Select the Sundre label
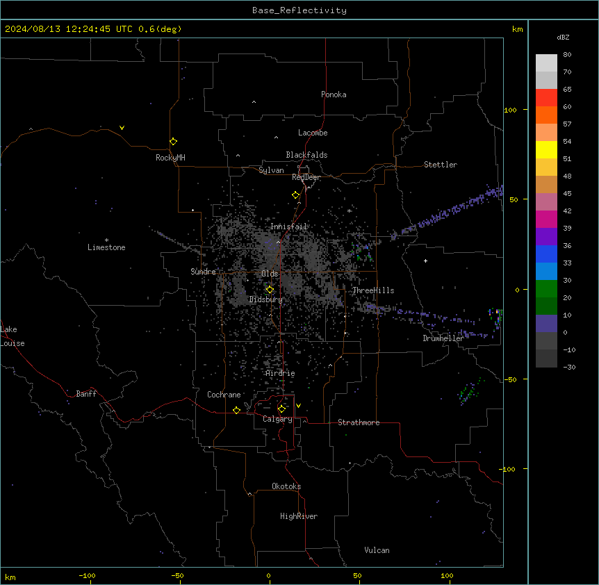This screenshot has height=585, width=599. 203,272
